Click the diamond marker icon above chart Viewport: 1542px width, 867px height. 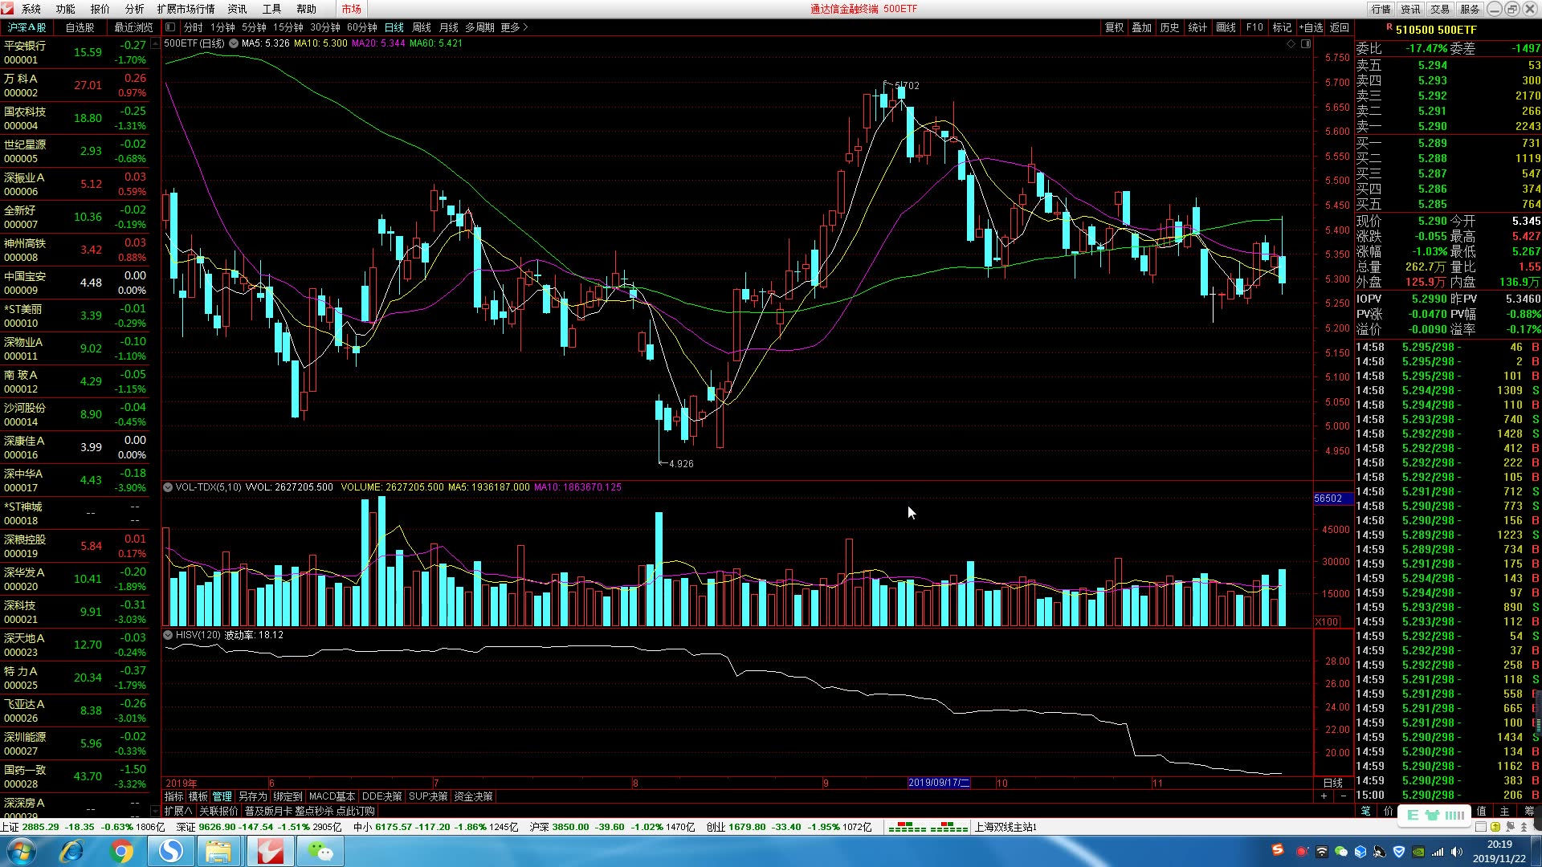(1291, 43)
